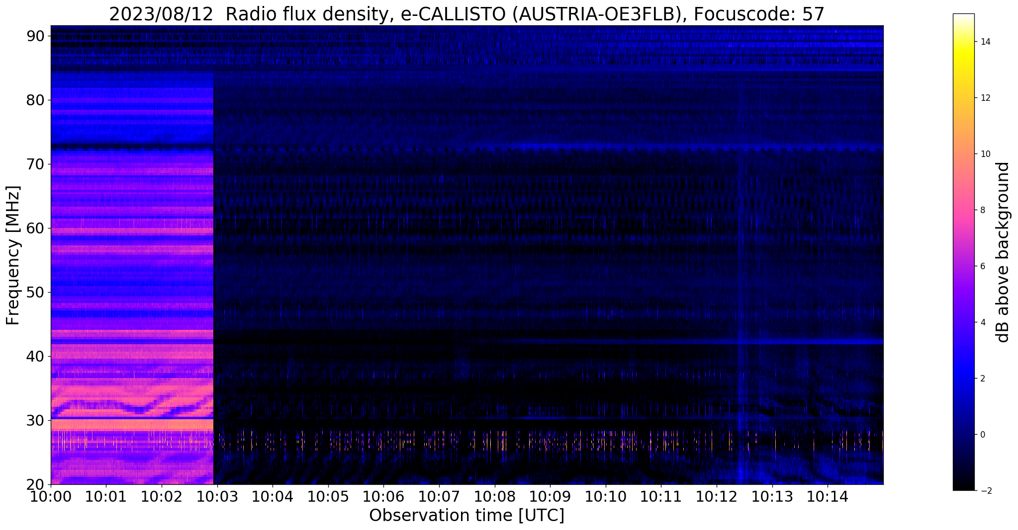The height and width of the screenshot is (530, 1018).
Task: Click the 10:14 time tick label
Action: 828,496
